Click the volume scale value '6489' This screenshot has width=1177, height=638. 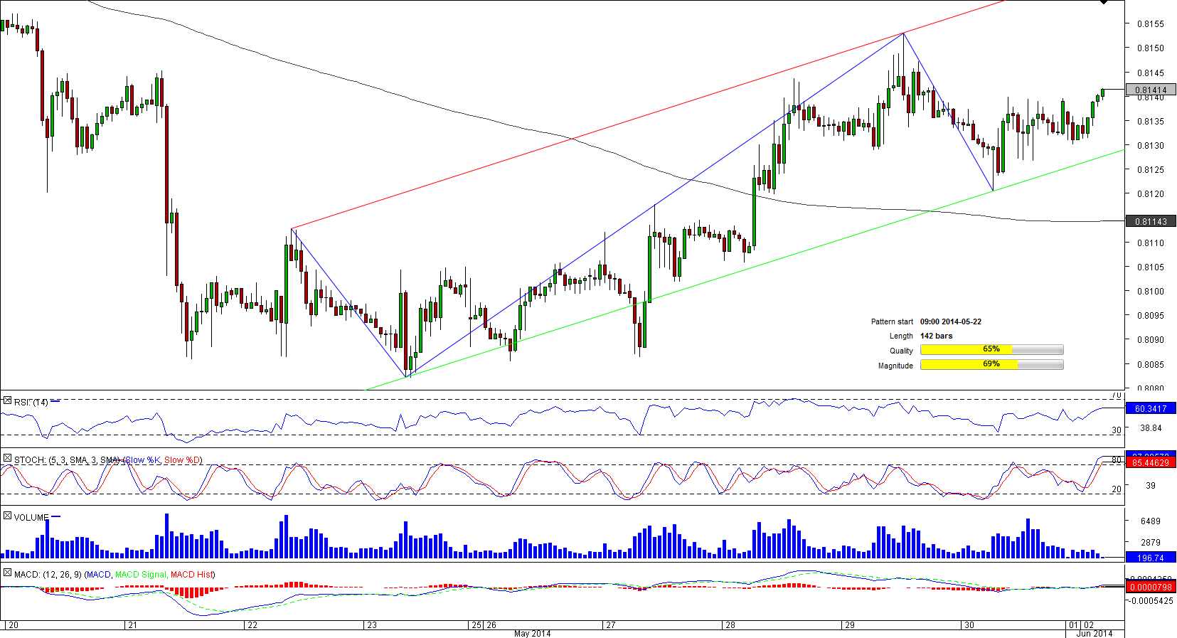point(1151,521)
